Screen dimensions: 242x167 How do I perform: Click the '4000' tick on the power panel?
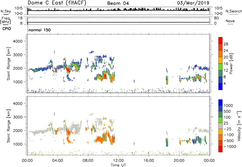coord(18,41)
